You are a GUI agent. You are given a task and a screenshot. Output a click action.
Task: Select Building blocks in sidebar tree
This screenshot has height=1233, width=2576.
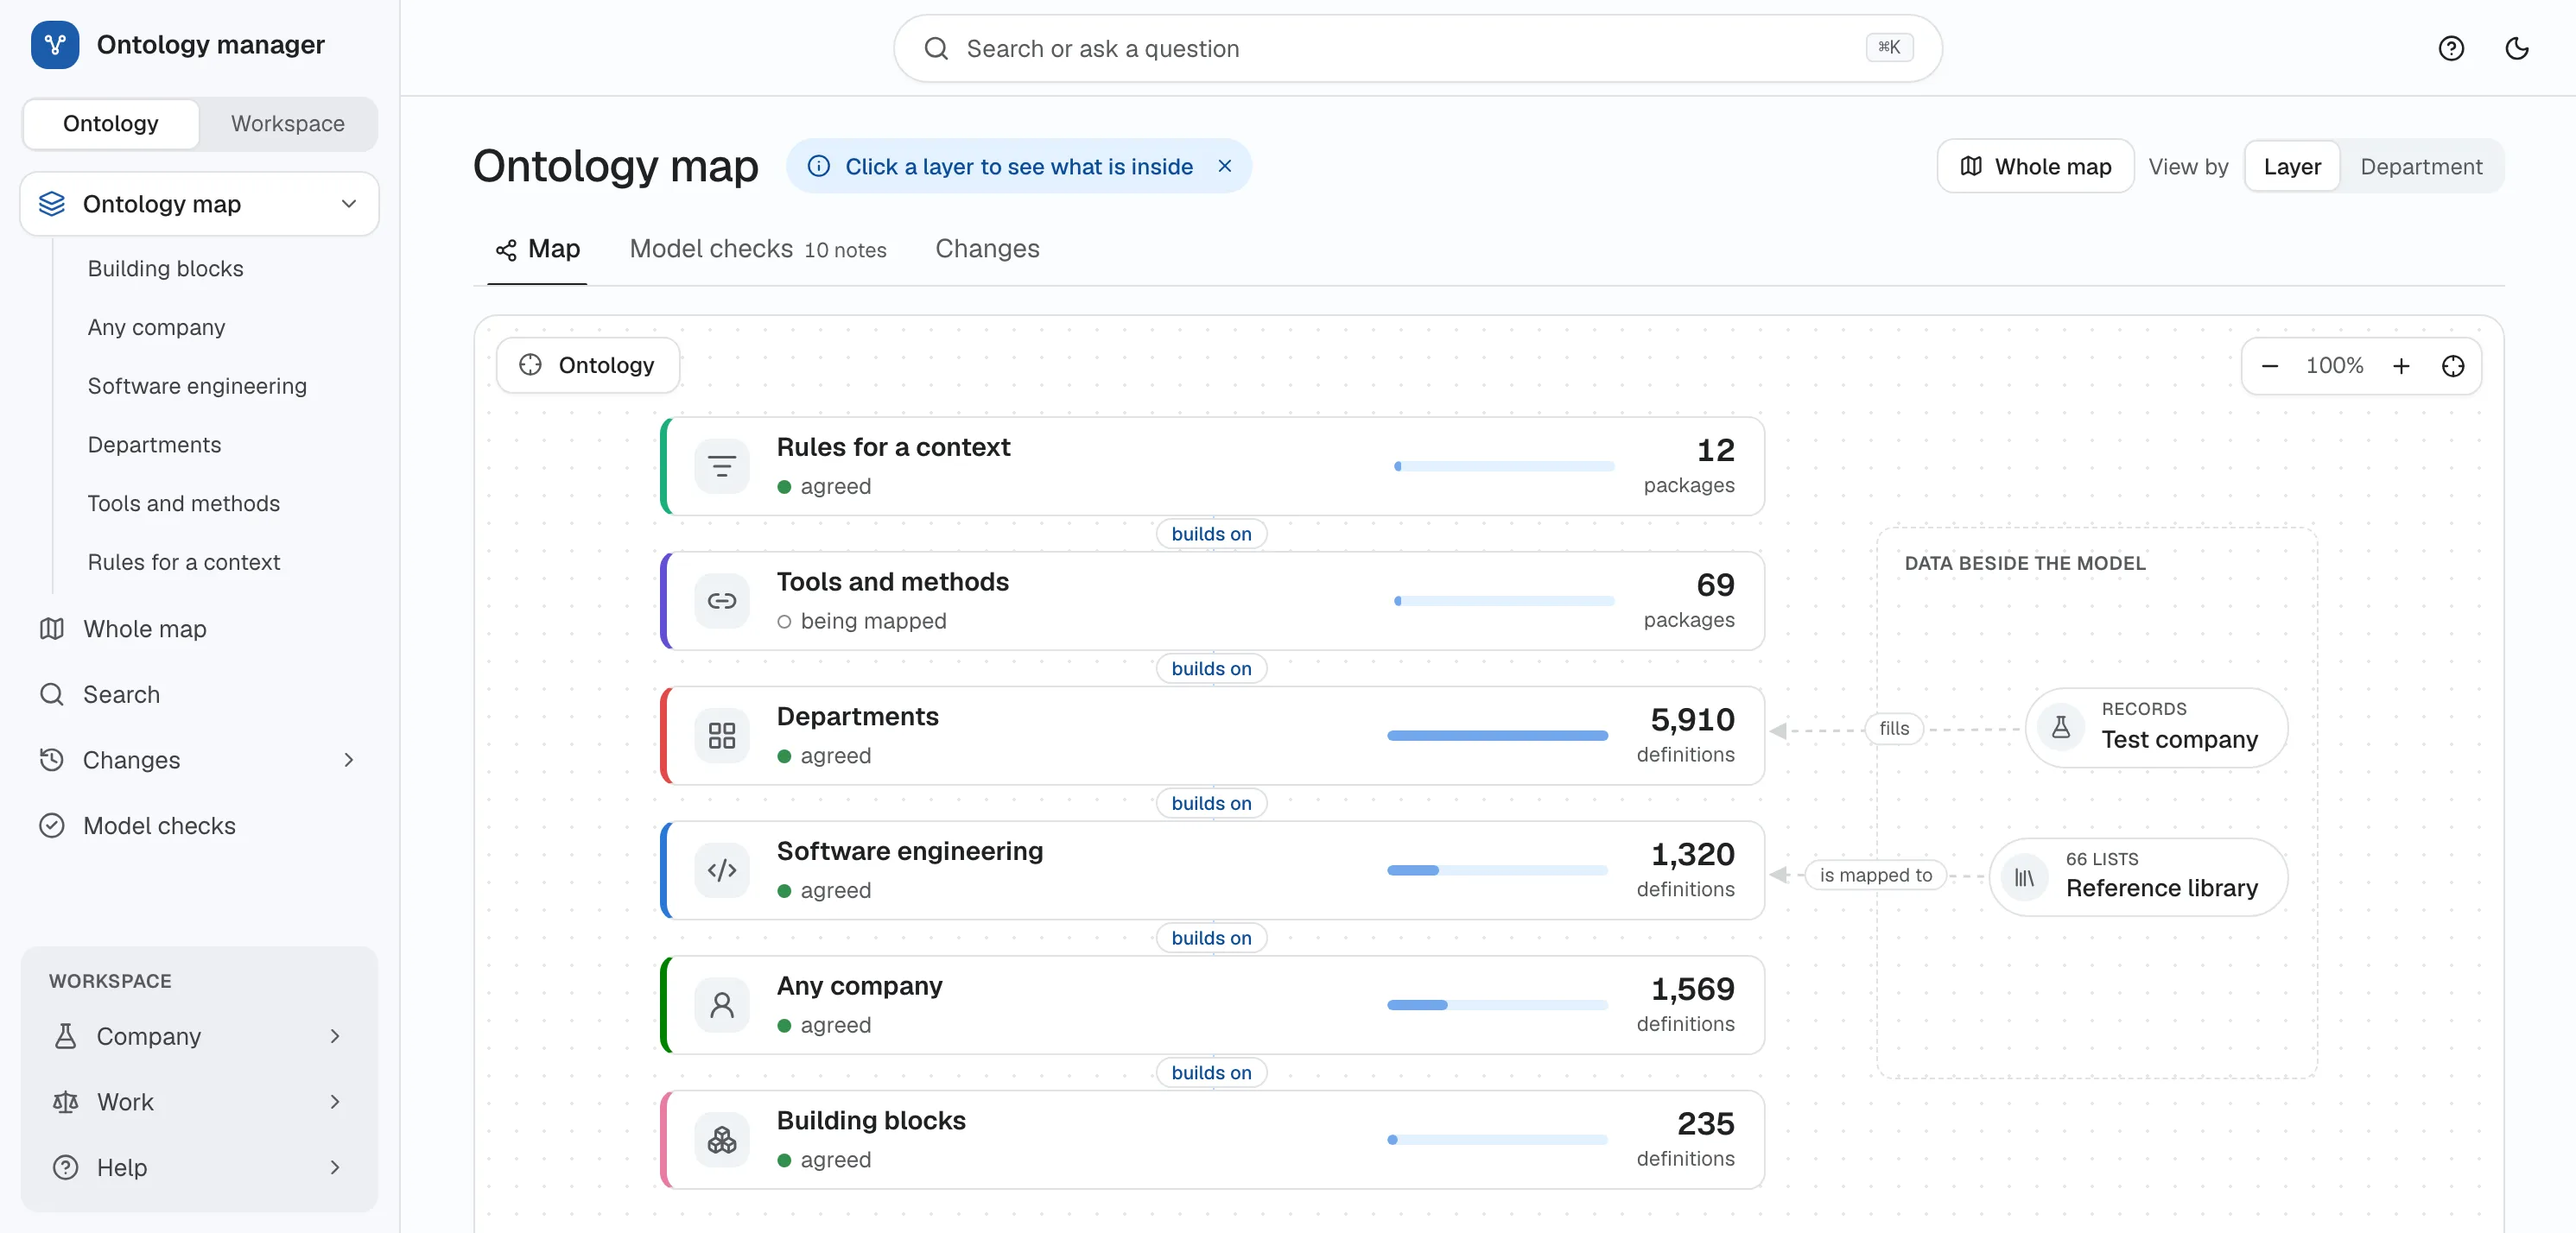(x=165, y=269)
